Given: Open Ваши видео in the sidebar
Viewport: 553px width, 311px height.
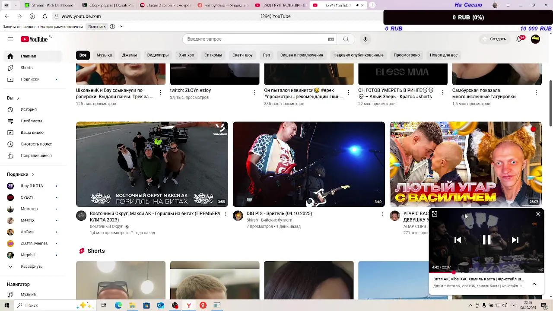Looking at the screenshot, I should (x=32, y=133).
